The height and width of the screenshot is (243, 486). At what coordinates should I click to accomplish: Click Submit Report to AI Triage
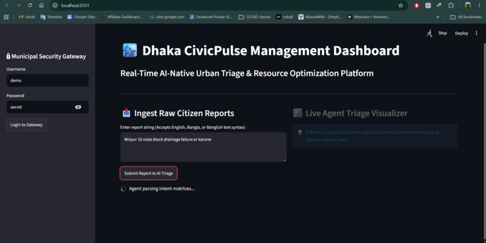[x=148, y=173]
